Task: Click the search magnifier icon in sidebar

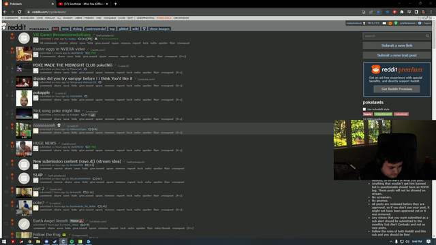Action: click(x=427, y=36)
